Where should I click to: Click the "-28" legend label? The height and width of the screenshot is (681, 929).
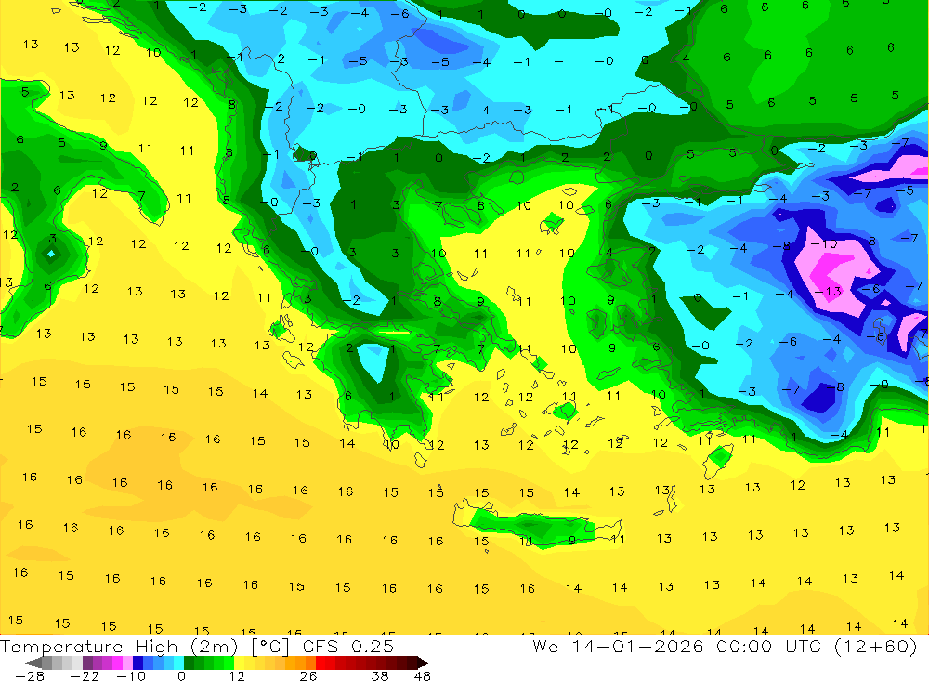point(30,676)
